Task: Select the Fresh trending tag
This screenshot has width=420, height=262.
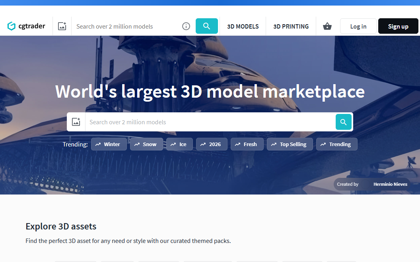Action: (247, 144)
